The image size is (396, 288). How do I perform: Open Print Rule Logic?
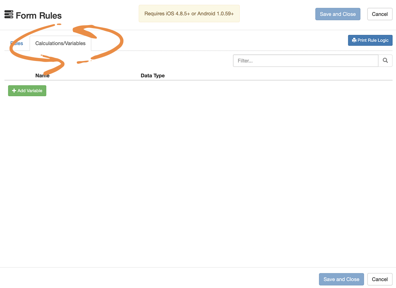[370, 40]
